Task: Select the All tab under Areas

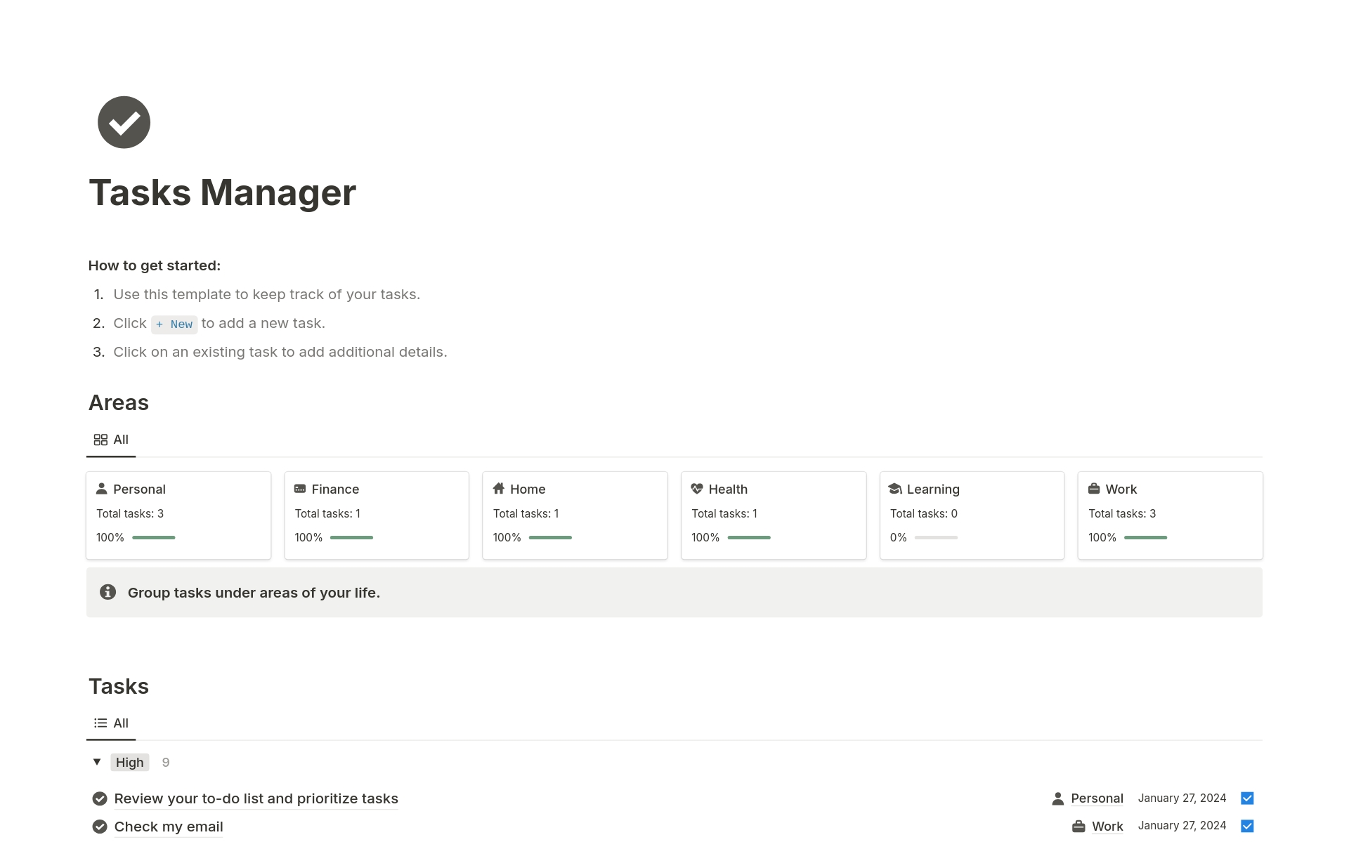Action: [111, 440]
